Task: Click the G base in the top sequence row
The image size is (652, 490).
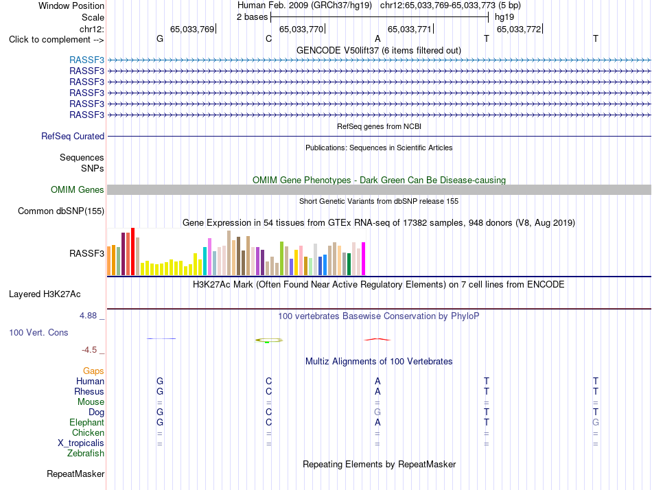Action: coord(160,39)
